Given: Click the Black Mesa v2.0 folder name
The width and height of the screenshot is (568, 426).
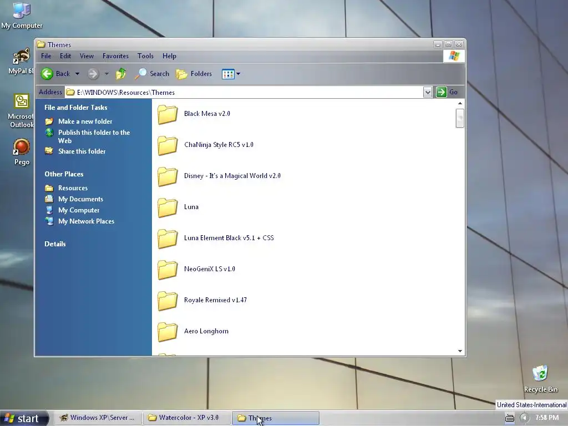Looking at the screenshot, I should coord(207,114).
